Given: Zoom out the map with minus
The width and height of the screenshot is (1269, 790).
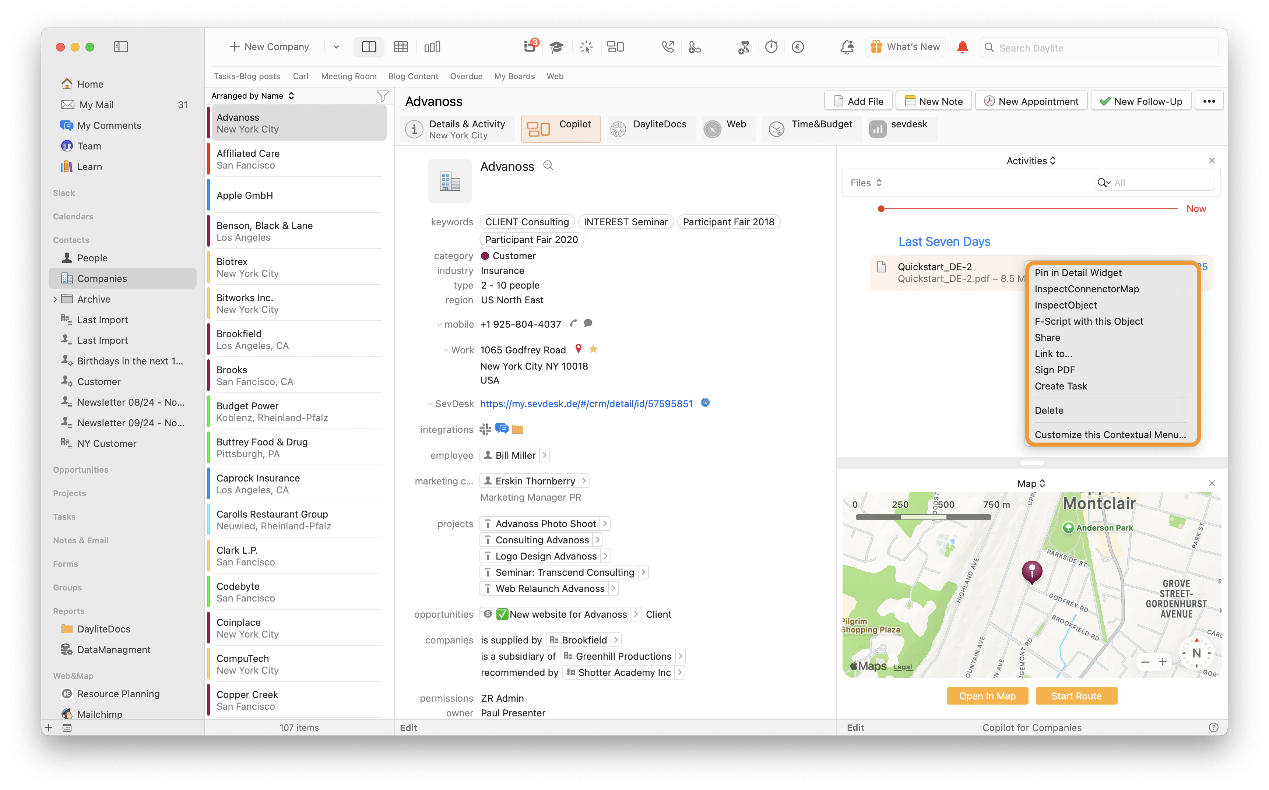Looking at the screenshot, I should tap(1145, 662).
